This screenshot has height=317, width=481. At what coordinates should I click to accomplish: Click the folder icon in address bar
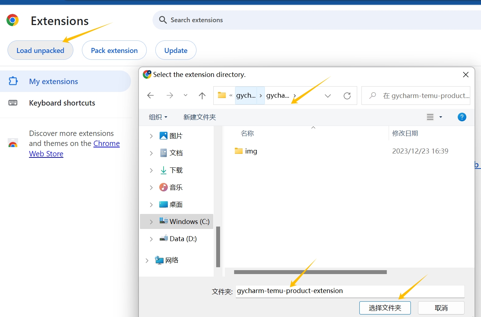[222, 95]
